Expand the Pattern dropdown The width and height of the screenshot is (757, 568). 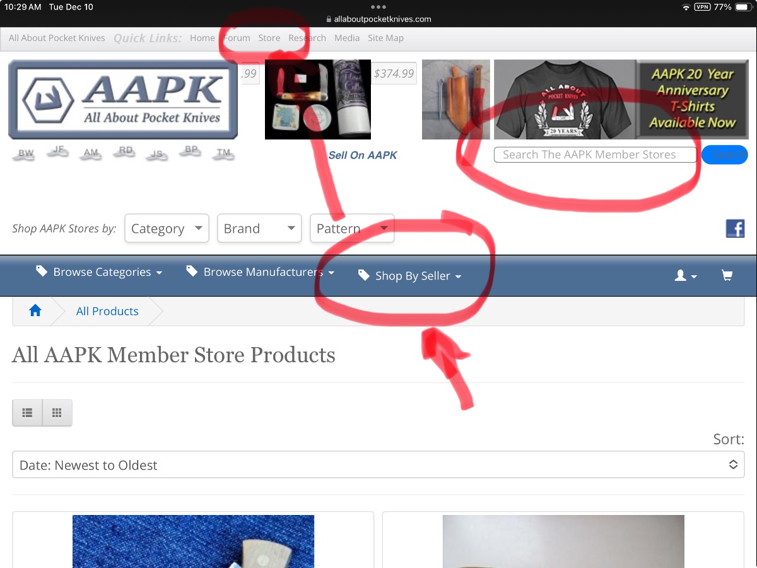pos(352,228)
